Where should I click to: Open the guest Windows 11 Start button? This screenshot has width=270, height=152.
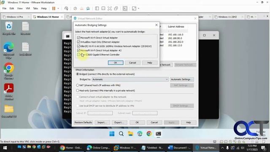(112, 134)
